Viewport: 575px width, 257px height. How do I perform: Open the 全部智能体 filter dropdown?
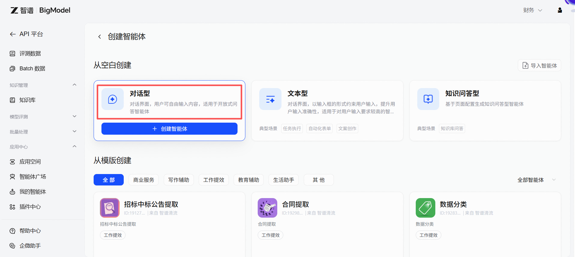tap(536, 180)
